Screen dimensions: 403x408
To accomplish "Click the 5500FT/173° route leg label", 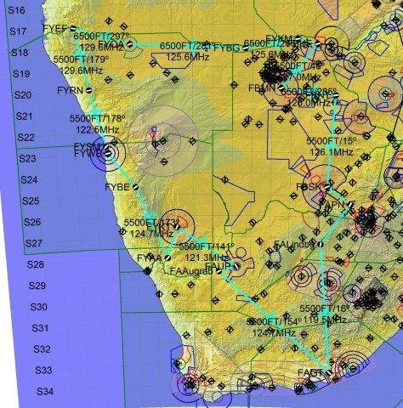I will (151, 222).
